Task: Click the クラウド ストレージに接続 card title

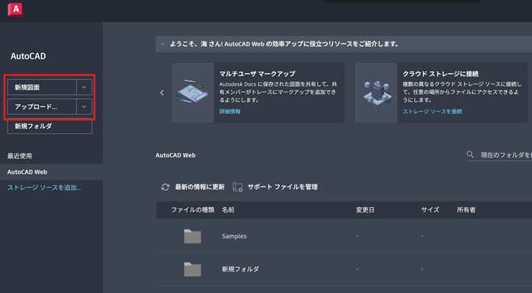Action: pyautogui.click(x=441, y=74)
